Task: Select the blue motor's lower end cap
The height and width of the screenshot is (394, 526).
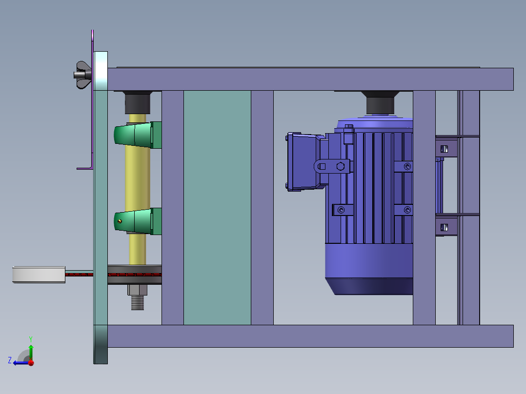Action: click(371, 286)
